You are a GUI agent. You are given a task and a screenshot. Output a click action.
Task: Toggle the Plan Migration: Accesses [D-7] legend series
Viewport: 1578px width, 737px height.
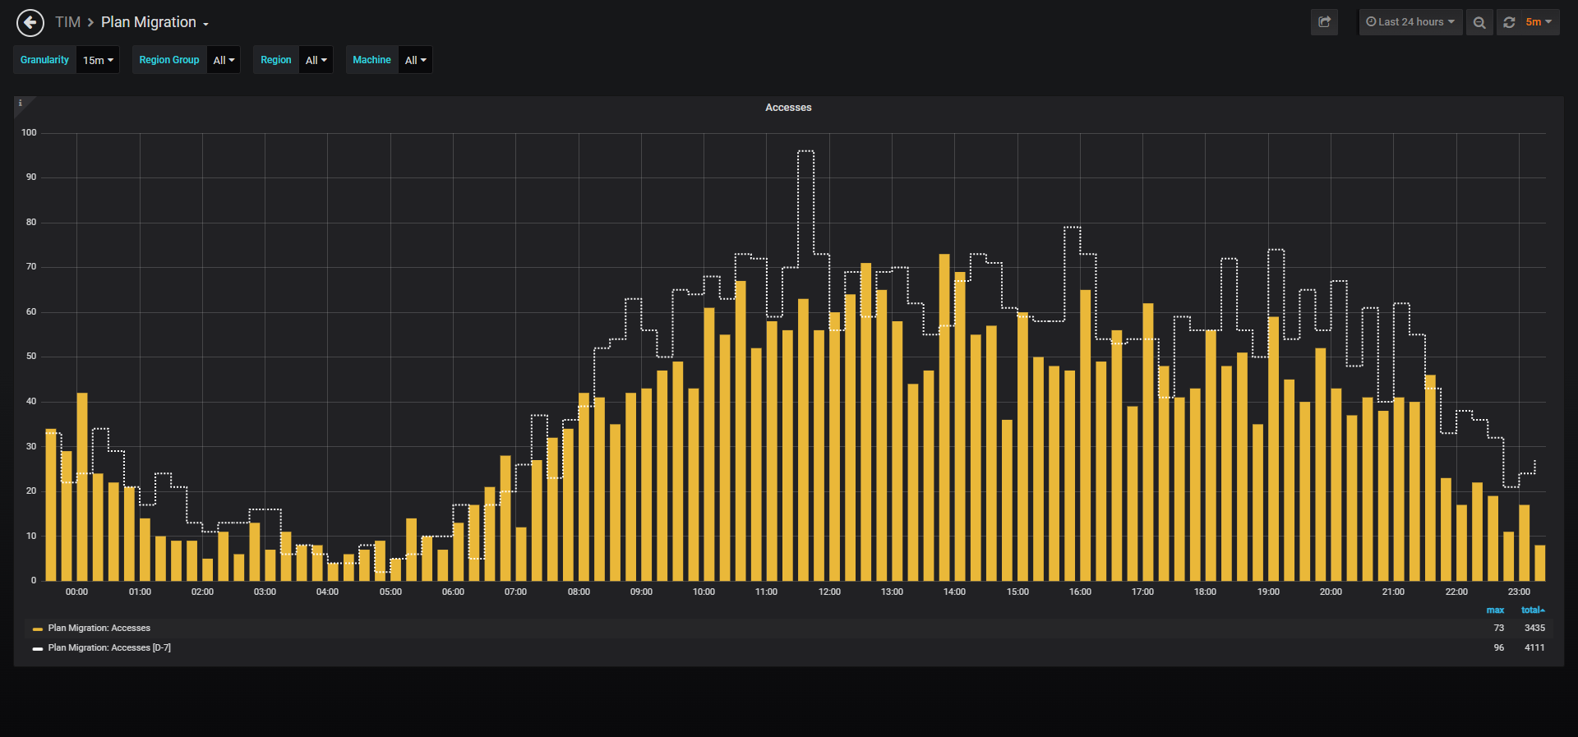[x=109, y=647]
